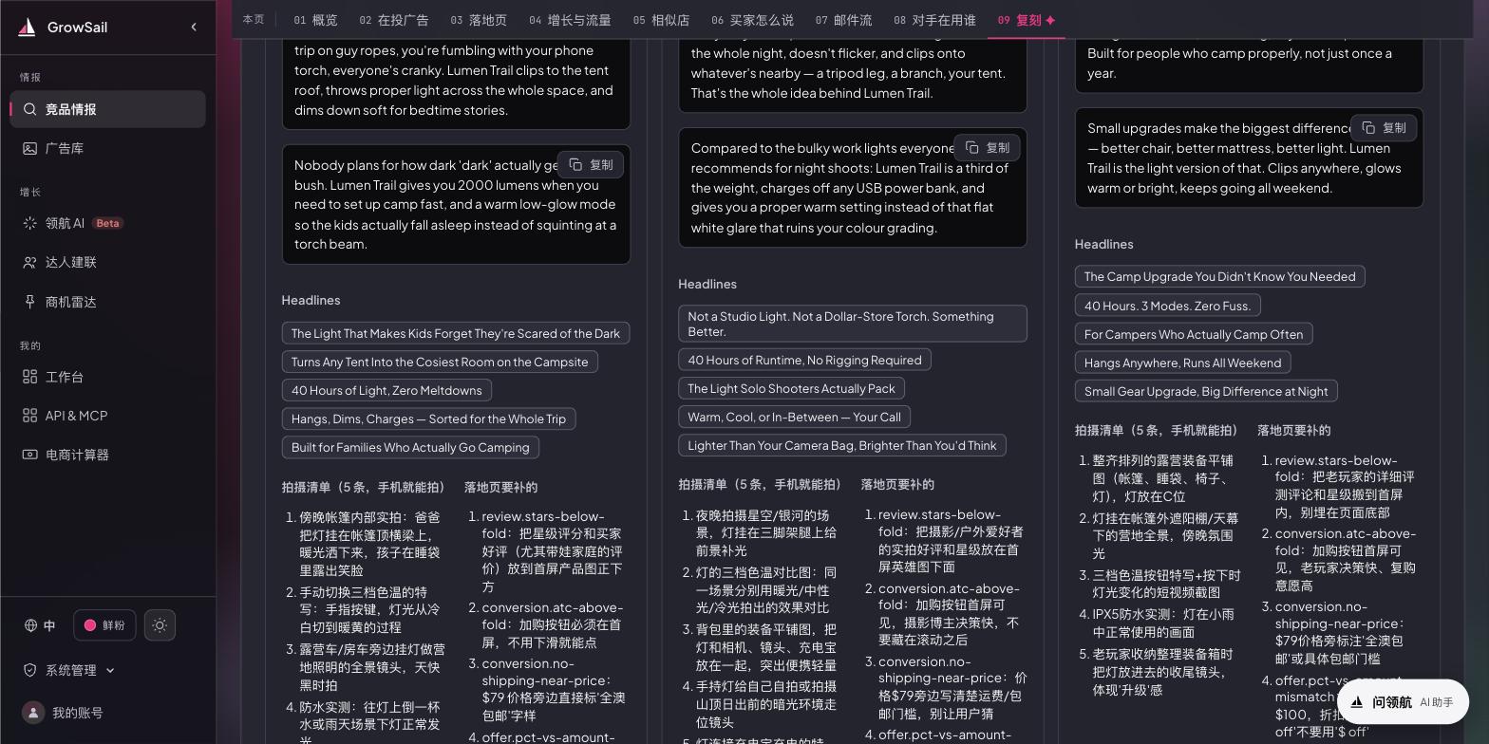Click headline 'Hangs Anywhere, Runs All Weekend'
1489x744 pixels.
pos(1182,363)
